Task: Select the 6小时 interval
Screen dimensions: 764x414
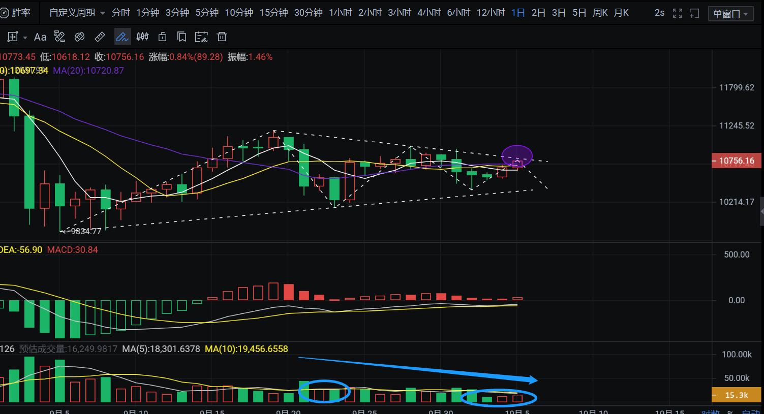Action: coord(459,13)
